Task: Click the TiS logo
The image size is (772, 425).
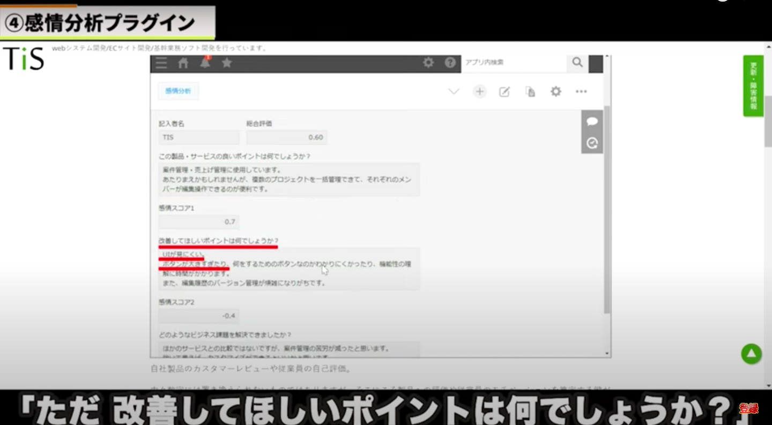Action: pos(24,59)
